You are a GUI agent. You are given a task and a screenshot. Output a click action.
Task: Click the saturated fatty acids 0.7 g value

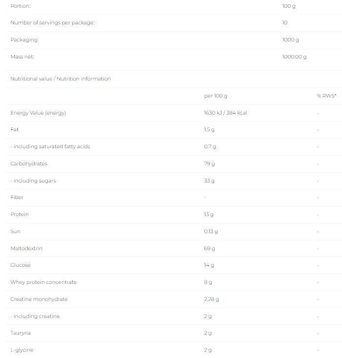(x=210, y=147)
